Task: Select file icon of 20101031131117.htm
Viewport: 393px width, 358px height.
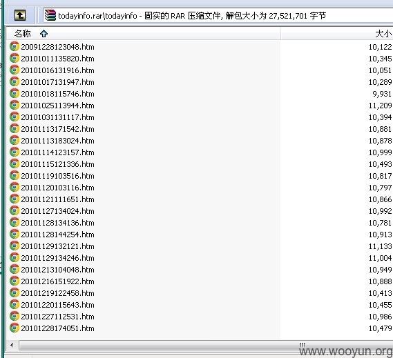Action: (x=15, y=117)
